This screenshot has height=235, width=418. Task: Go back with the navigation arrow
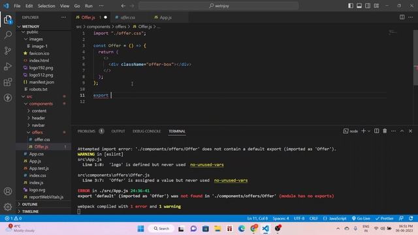tap(123, 6)
